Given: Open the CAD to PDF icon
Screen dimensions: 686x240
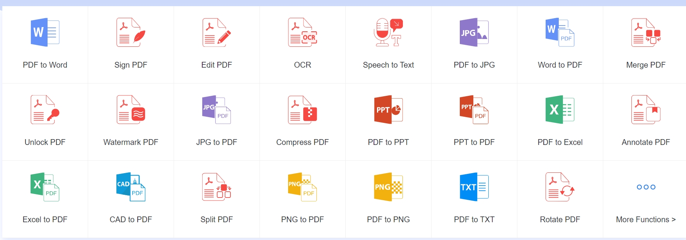Looking at the screenshot, I should click(x=131, y=187).
